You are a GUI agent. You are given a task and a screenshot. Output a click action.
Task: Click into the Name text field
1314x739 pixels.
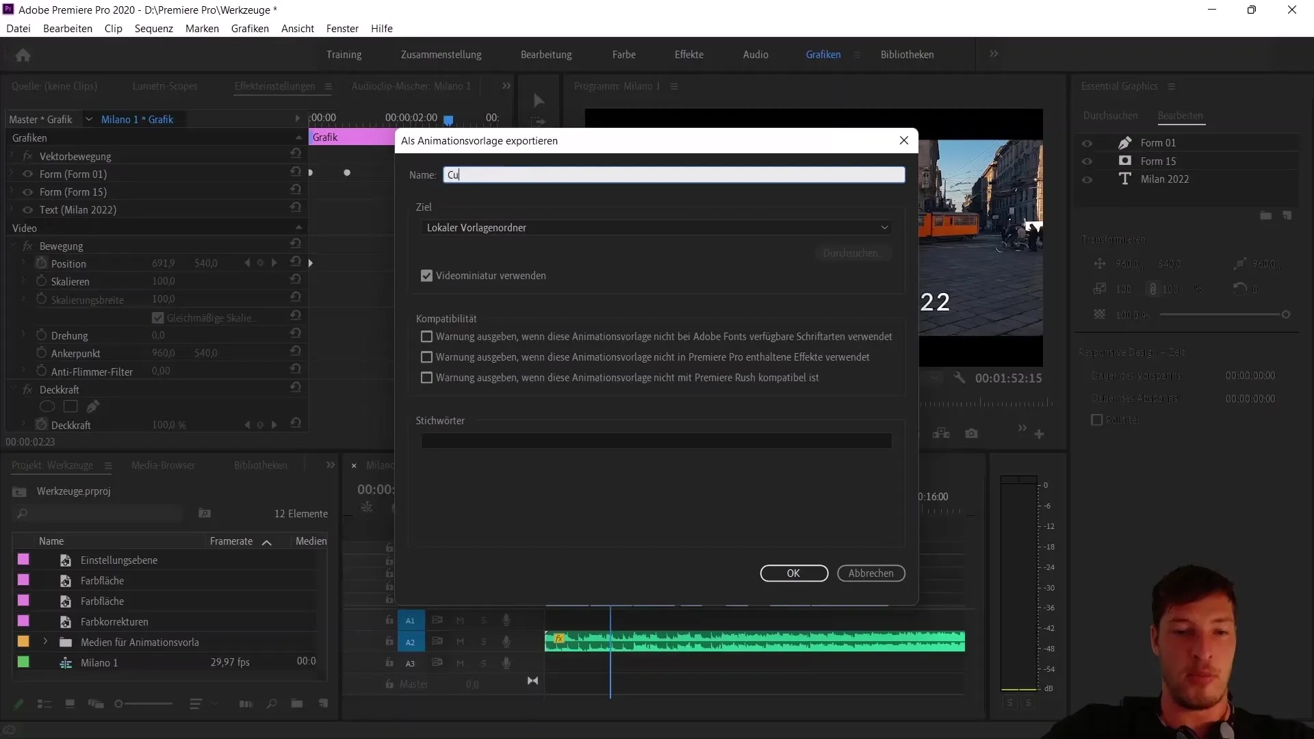[x=674, y=175]
